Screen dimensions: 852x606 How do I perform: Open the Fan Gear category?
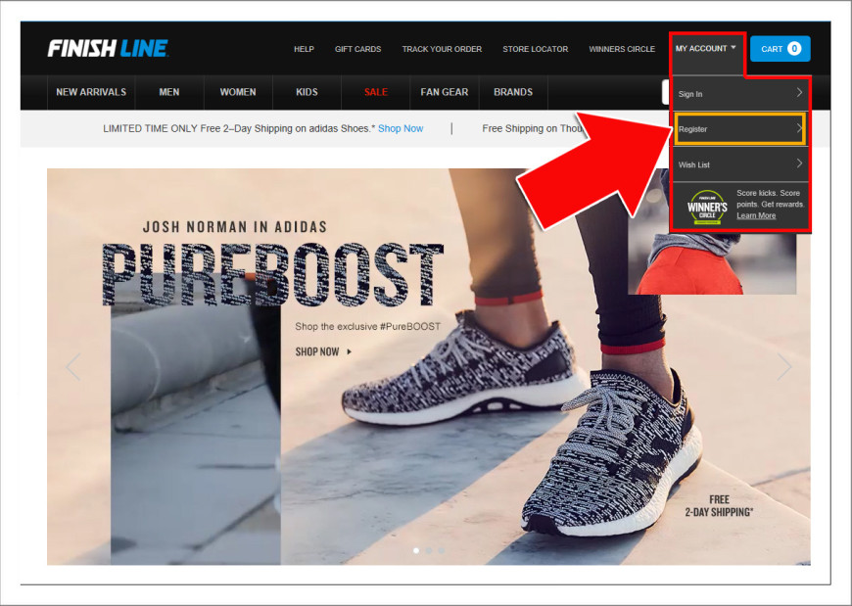coord(444,92)
